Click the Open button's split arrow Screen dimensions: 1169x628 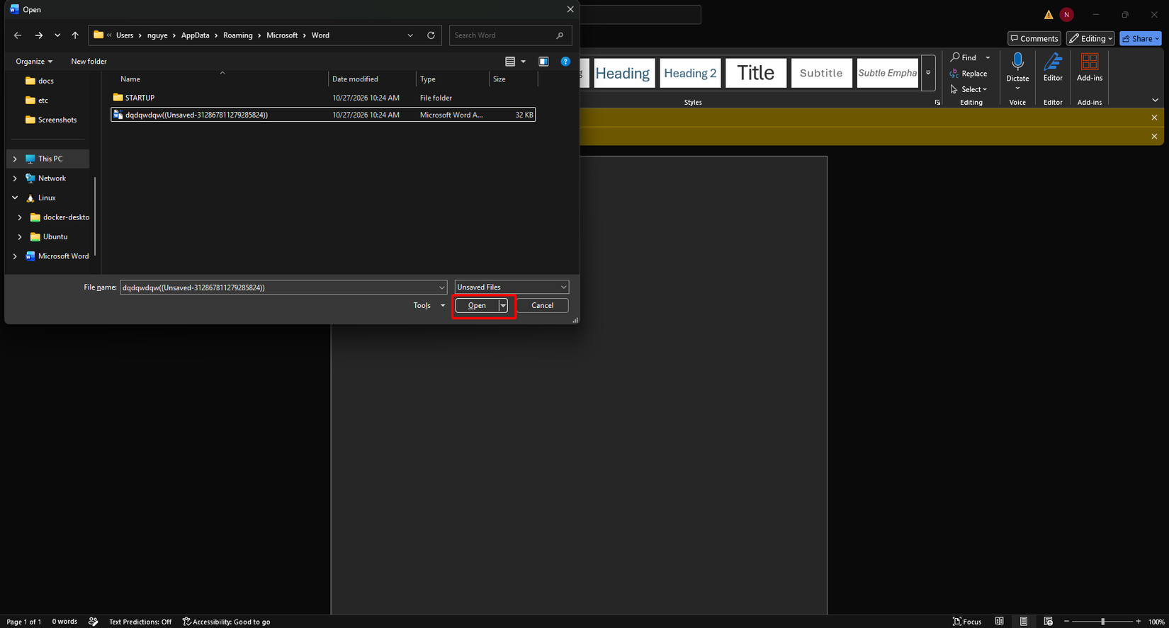tap(503, 306)
